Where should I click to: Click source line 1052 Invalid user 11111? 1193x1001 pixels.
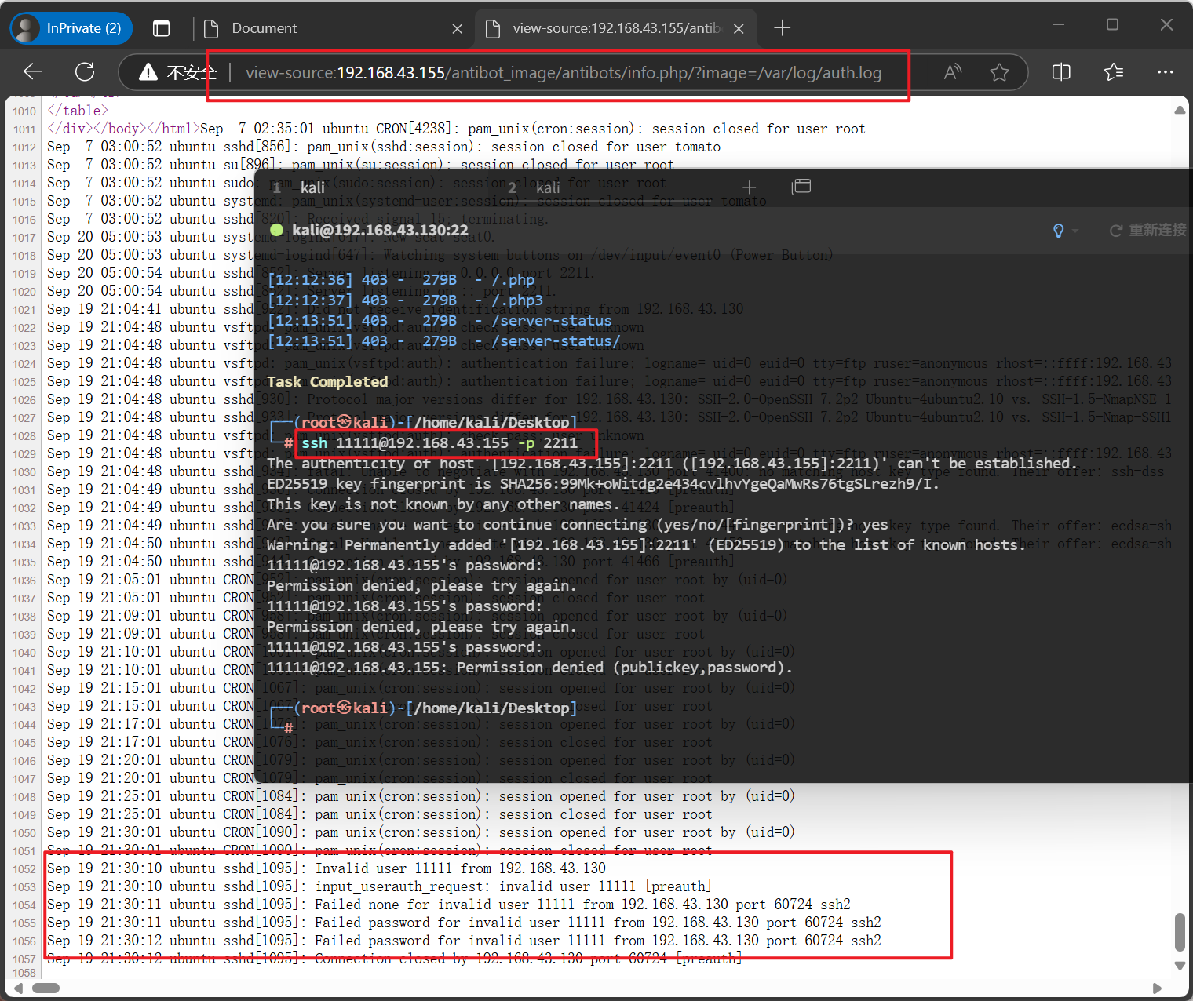[327, 868]
